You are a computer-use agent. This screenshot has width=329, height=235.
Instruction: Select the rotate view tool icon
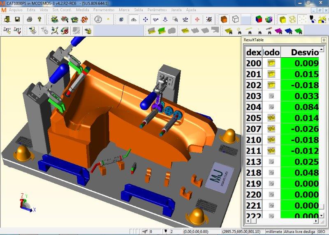pyautogui.click(x=155, y=20)
